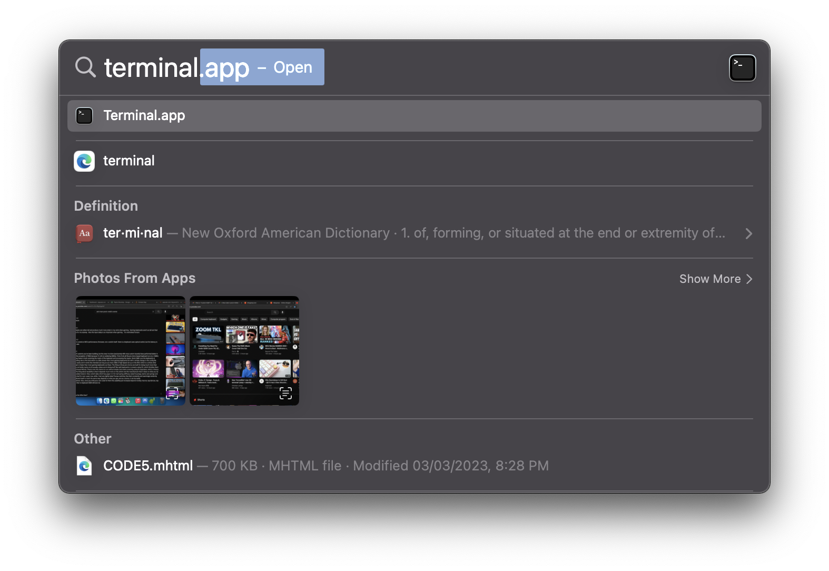This screenshot has width=829, height=571.
Task: Click the Dictionary icon next to ter·mi·nal
Action: click(84, 233)
